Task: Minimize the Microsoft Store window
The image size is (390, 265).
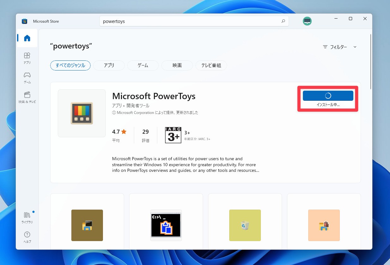Action: [336, 19]
